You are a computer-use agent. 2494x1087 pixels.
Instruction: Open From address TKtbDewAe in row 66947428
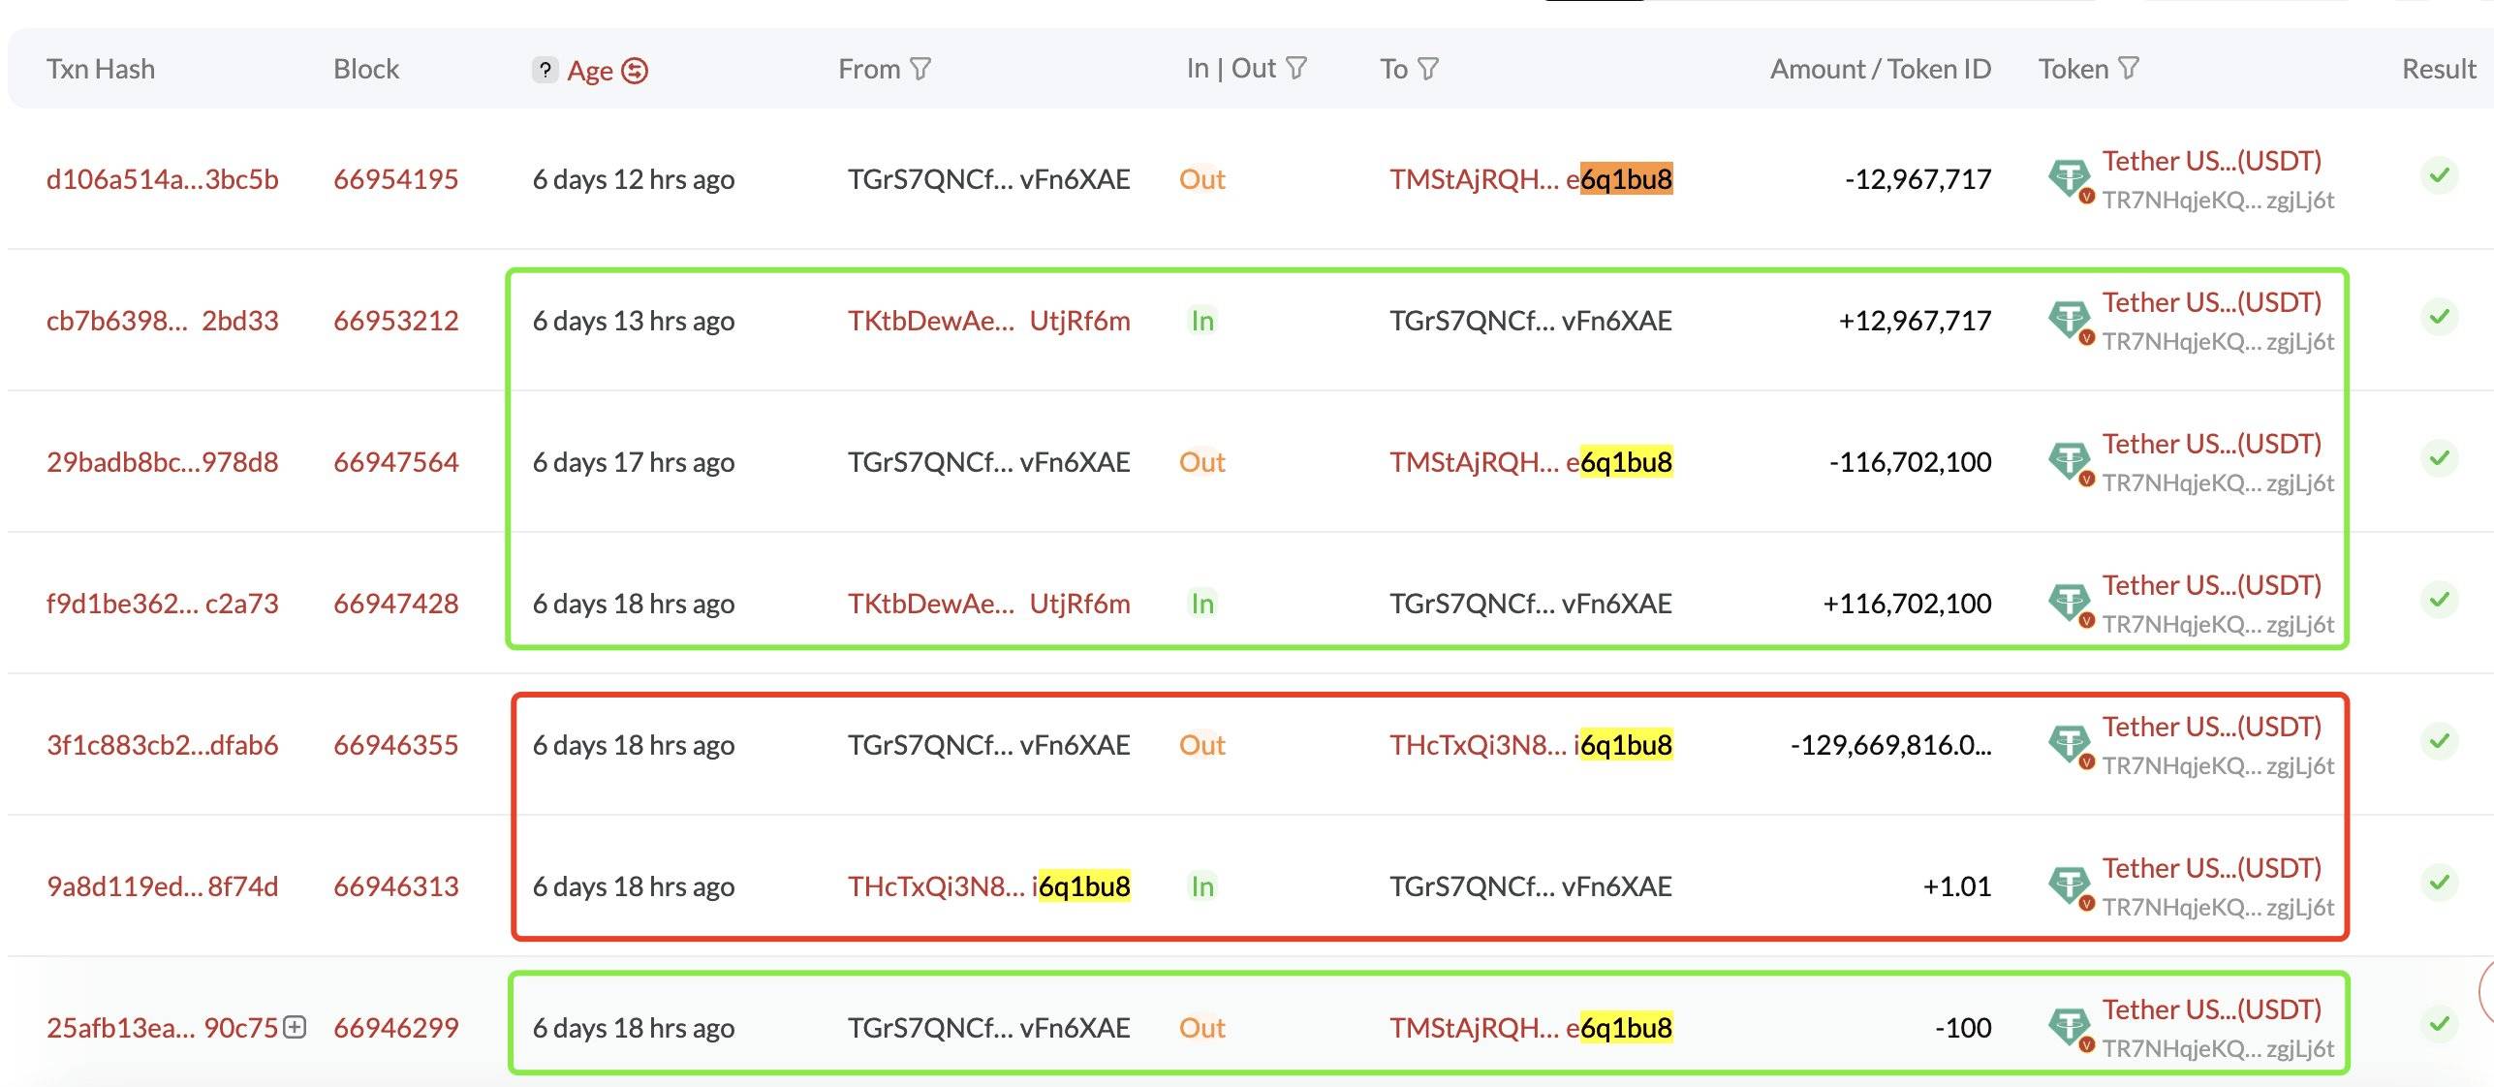tap(989, 604)
